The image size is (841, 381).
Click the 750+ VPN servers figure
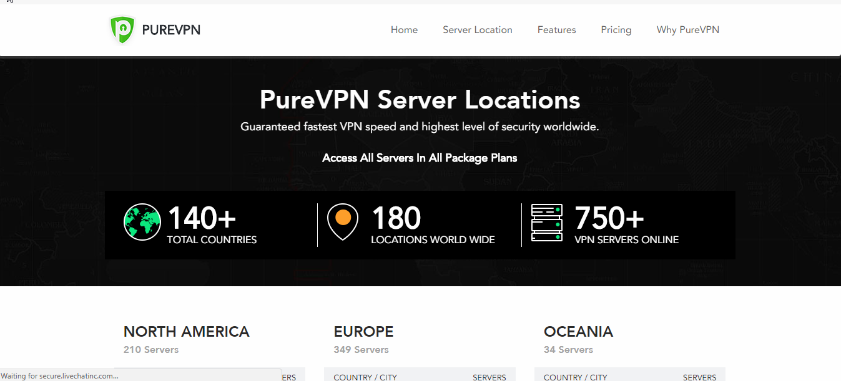point(609,218)
